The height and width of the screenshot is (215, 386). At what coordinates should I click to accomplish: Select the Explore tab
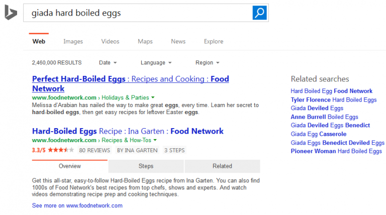pyautogui.click(x=213, y=42)
